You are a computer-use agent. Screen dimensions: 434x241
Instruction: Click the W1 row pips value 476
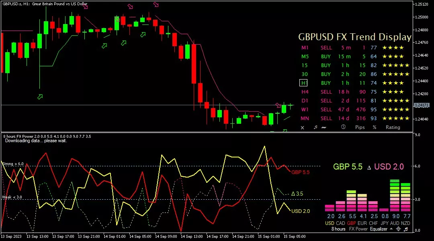tap(361, 110)
